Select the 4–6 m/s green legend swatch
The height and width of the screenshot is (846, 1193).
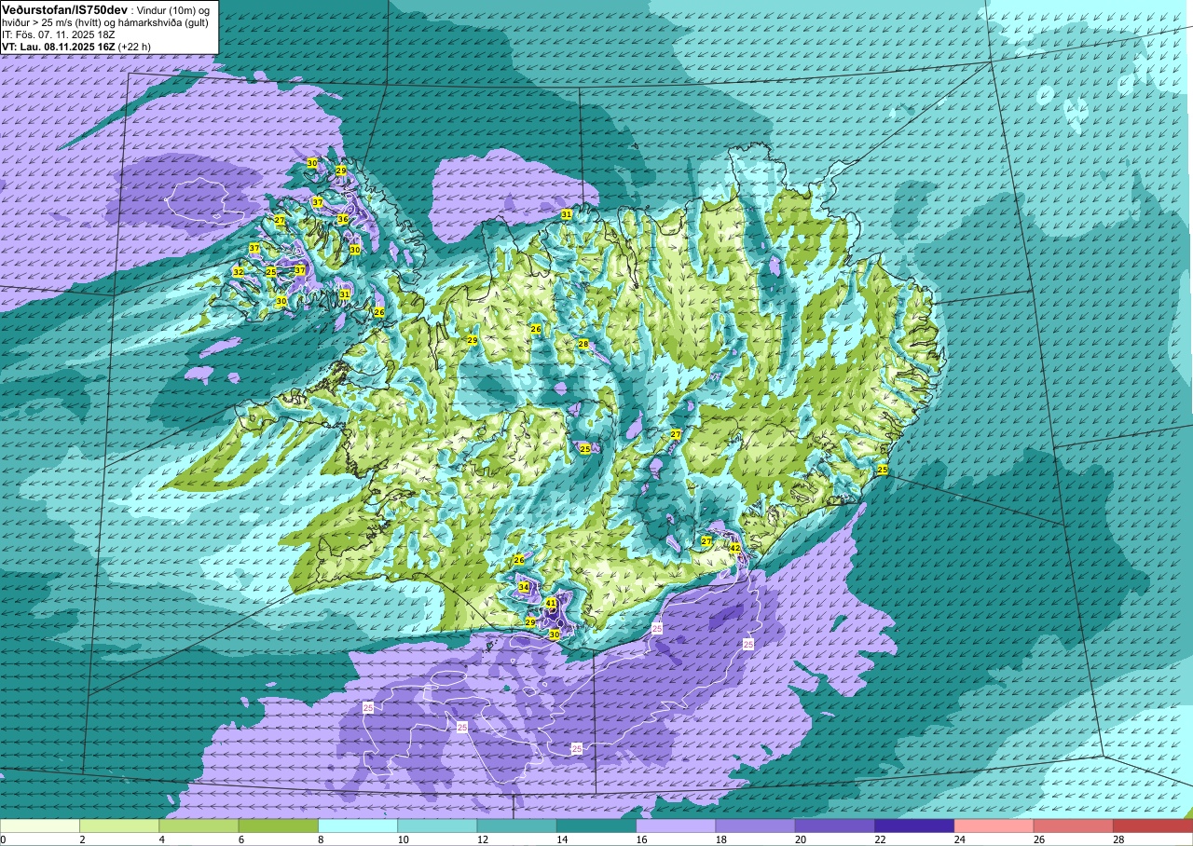tap(199, 826)
